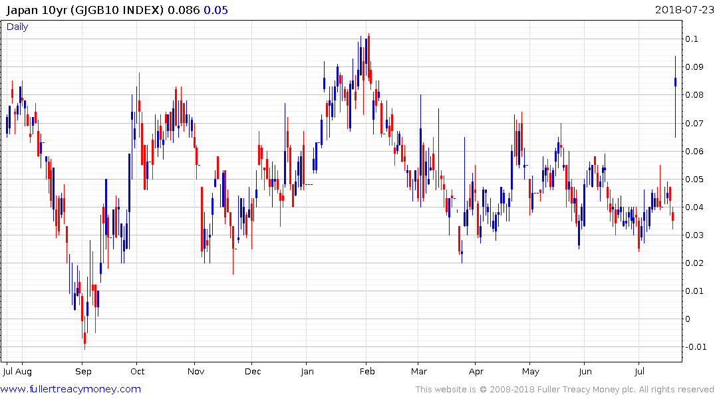Click the blue change value 0.05
This screenshot has height=399, width=715.
[215, 10]
